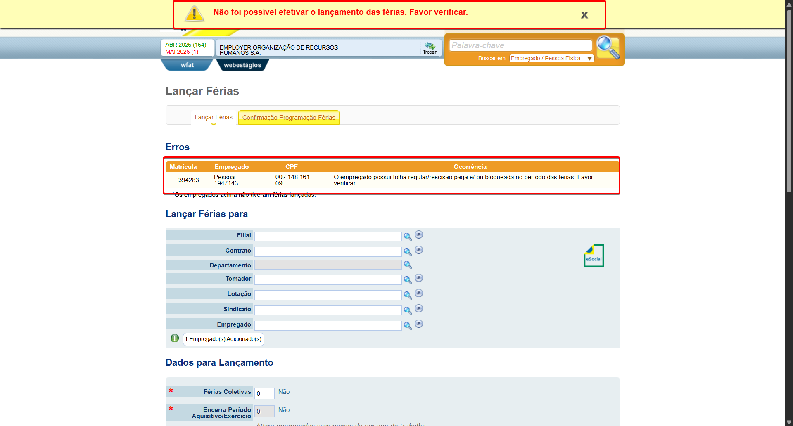Click the Encerra Período Aquisitivo value field
This screenshot has height=426, width=793.
point(264,411)
